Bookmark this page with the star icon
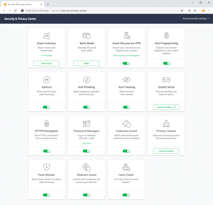Screen dimensions: 213x205 click(x=182, y=10)
